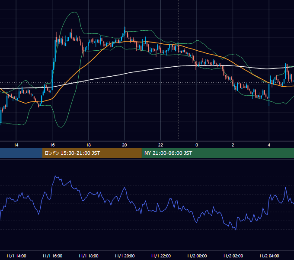Screen dimensions: 294x260
Task: Click the blue session bar before ロンドン
Action: coord(21,153)
